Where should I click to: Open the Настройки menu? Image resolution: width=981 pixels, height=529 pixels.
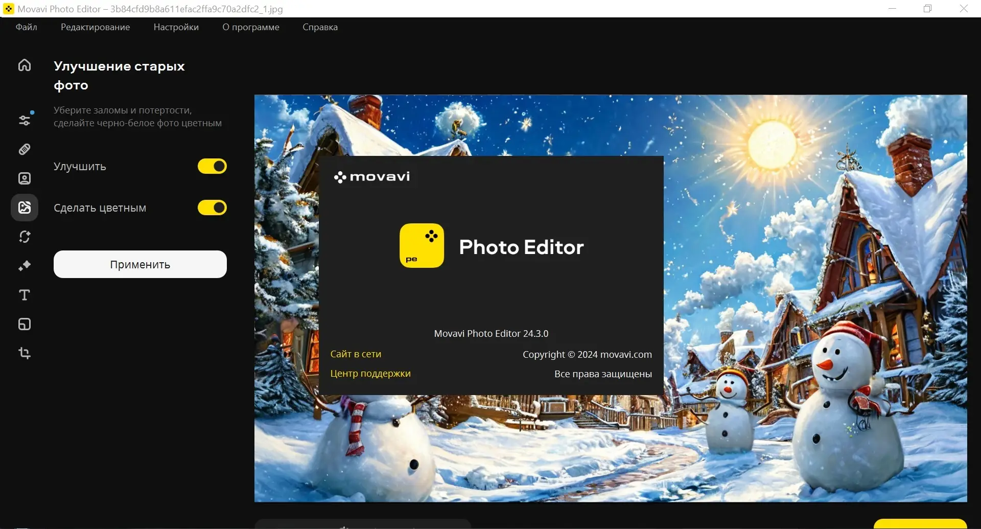click(176, 27)
